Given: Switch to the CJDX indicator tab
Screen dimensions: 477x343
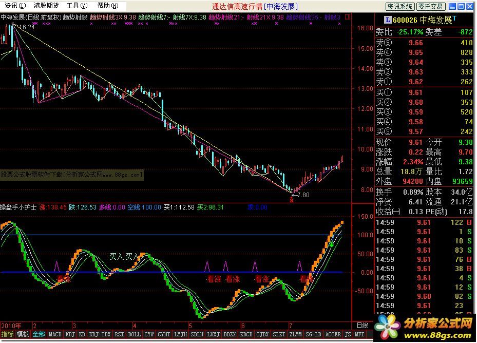Looking at the screenshot, I should [x=262, y=334].
